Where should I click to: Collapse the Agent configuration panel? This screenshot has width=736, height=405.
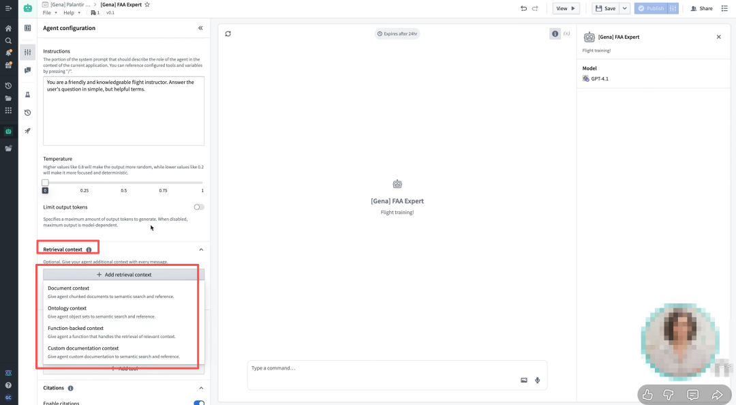click(x=200, y=28)
